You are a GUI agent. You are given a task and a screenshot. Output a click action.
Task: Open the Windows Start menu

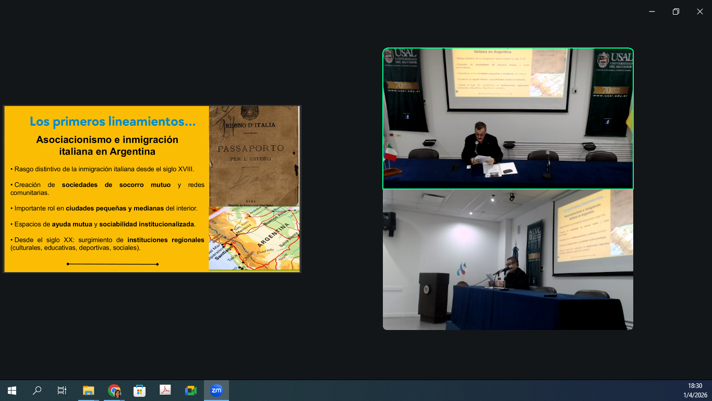pos(11,391)
